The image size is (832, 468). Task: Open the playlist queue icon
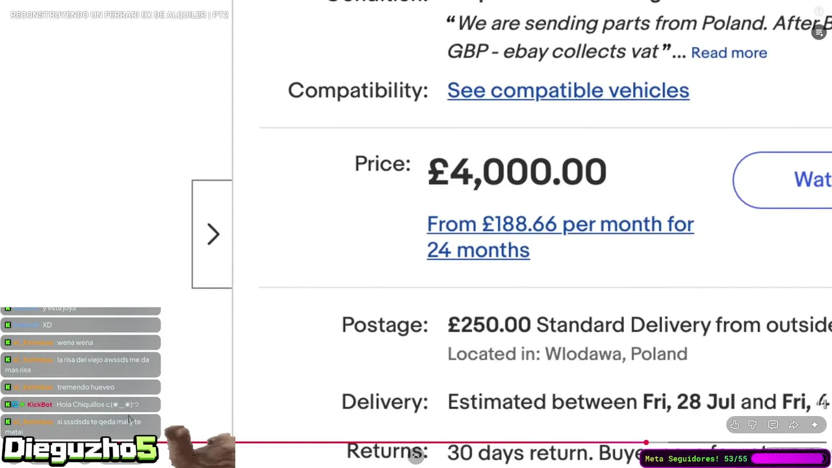pyautogui.click(x=819, y=32)
